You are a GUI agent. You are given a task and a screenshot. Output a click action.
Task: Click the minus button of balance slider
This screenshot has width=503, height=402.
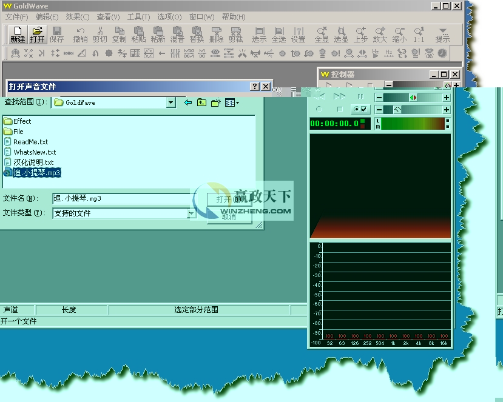379,98
